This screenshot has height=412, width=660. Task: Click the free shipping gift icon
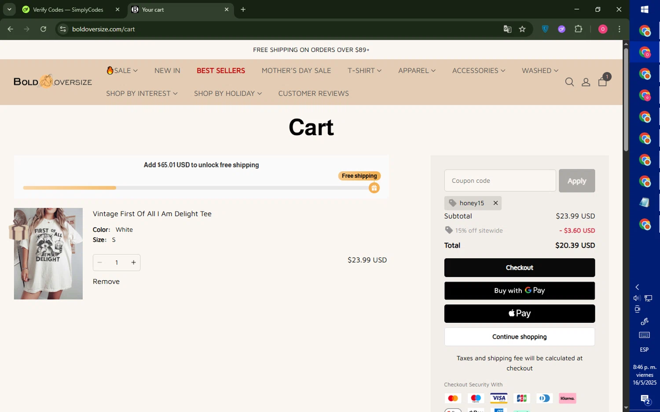(374, 188)
